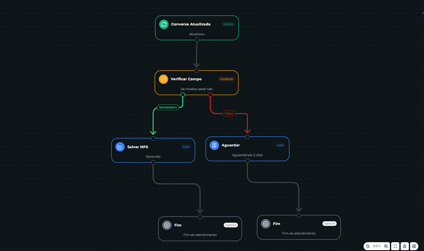Viewport: 424px width, 251px height.
Task: Select the Conversa Atualizada node title
Action: [x=191, y=24]
